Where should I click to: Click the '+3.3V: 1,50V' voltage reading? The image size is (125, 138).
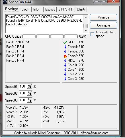point(17,117)
